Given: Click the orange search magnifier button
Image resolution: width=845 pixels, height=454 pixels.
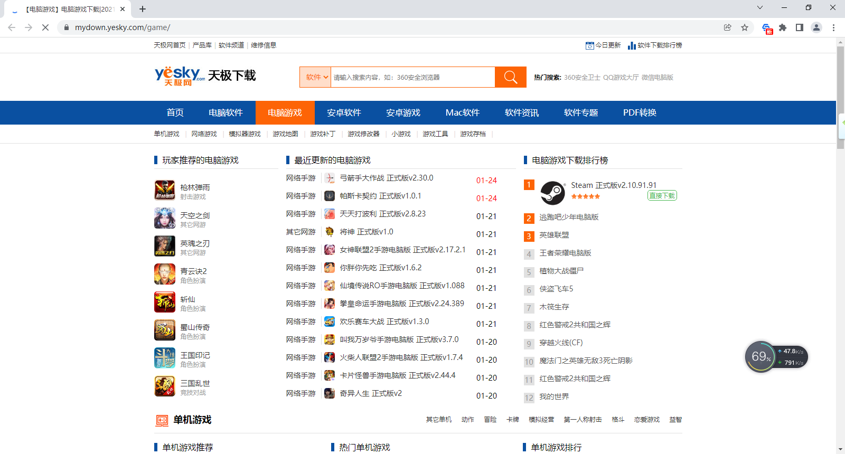Looking at the screenshot, I should point(511,77).
